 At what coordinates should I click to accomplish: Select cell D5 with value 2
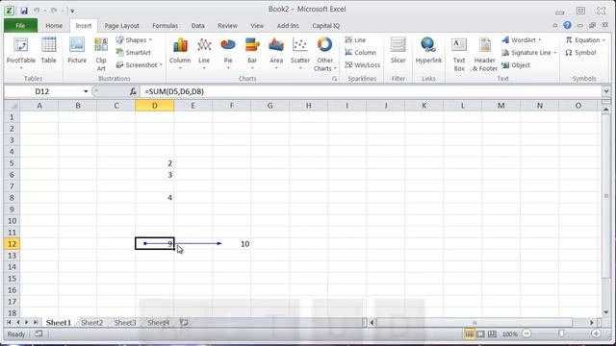[154, 163]
